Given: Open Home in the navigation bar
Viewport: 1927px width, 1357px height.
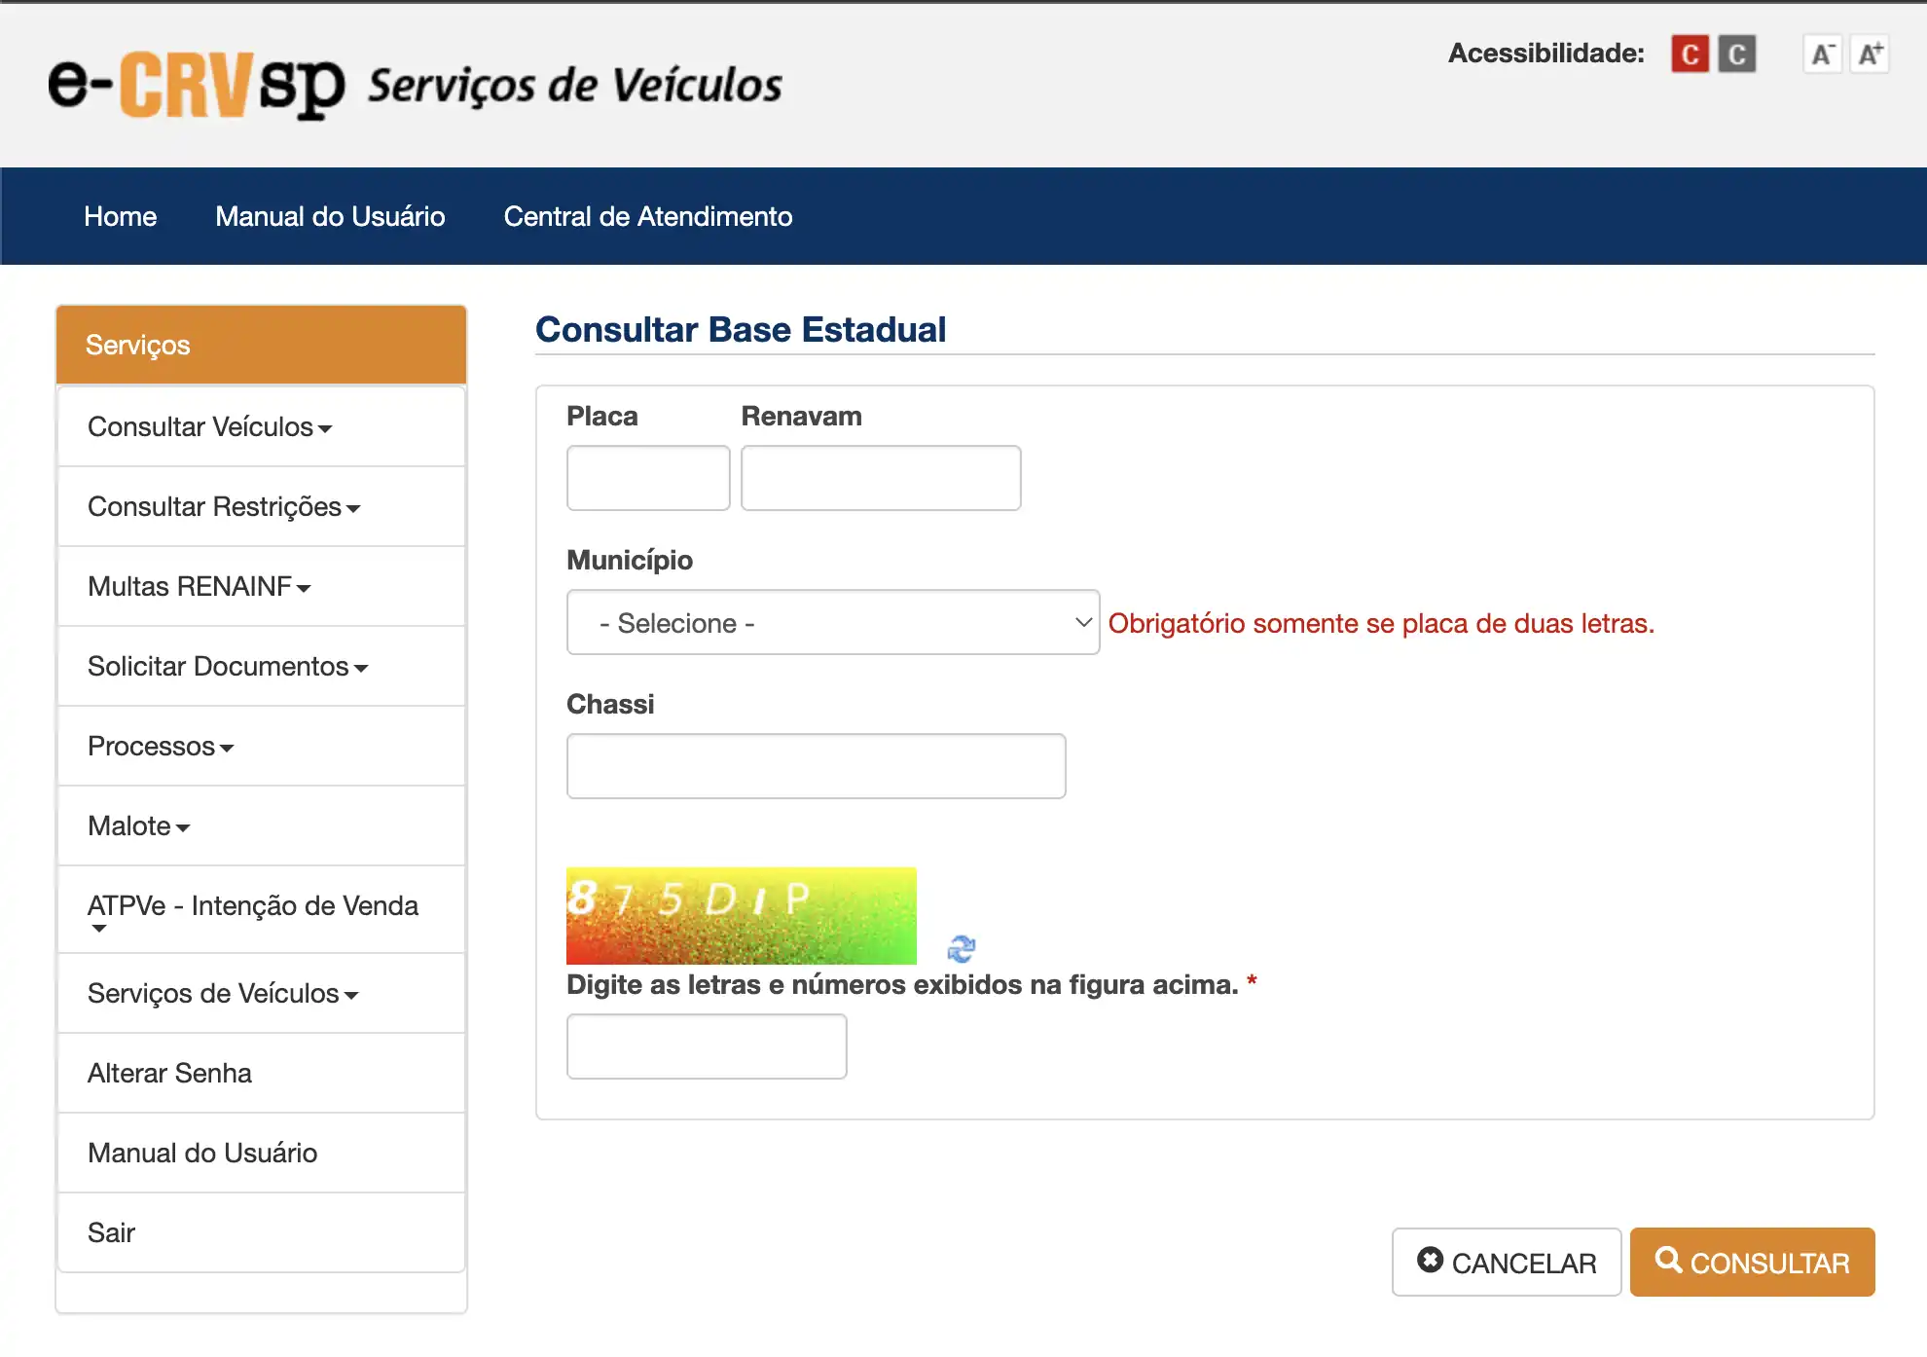Looking at the screenshot, I should point(120,216).
